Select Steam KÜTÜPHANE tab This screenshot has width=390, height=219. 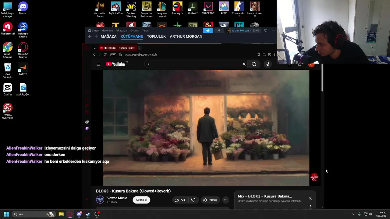click(132, 36)
